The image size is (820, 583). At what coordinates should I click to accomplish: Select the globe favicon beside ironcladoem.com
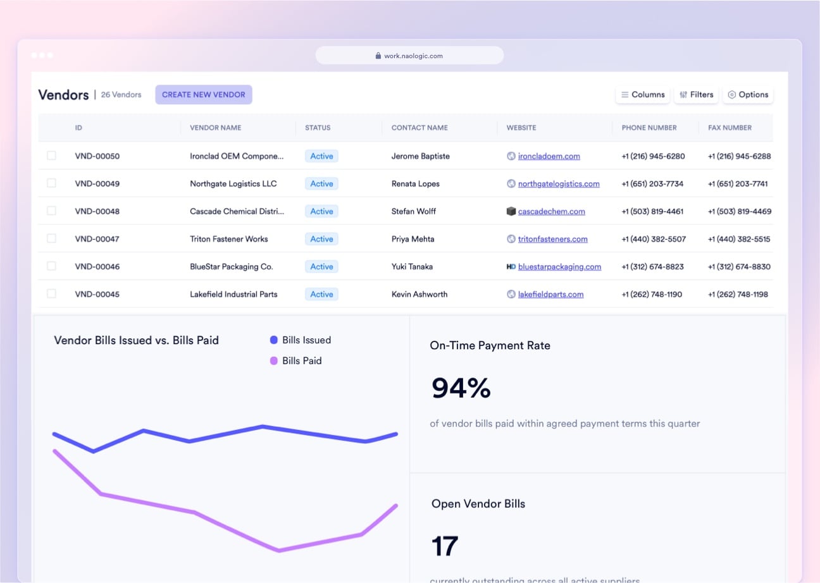(x=512, y=156)
